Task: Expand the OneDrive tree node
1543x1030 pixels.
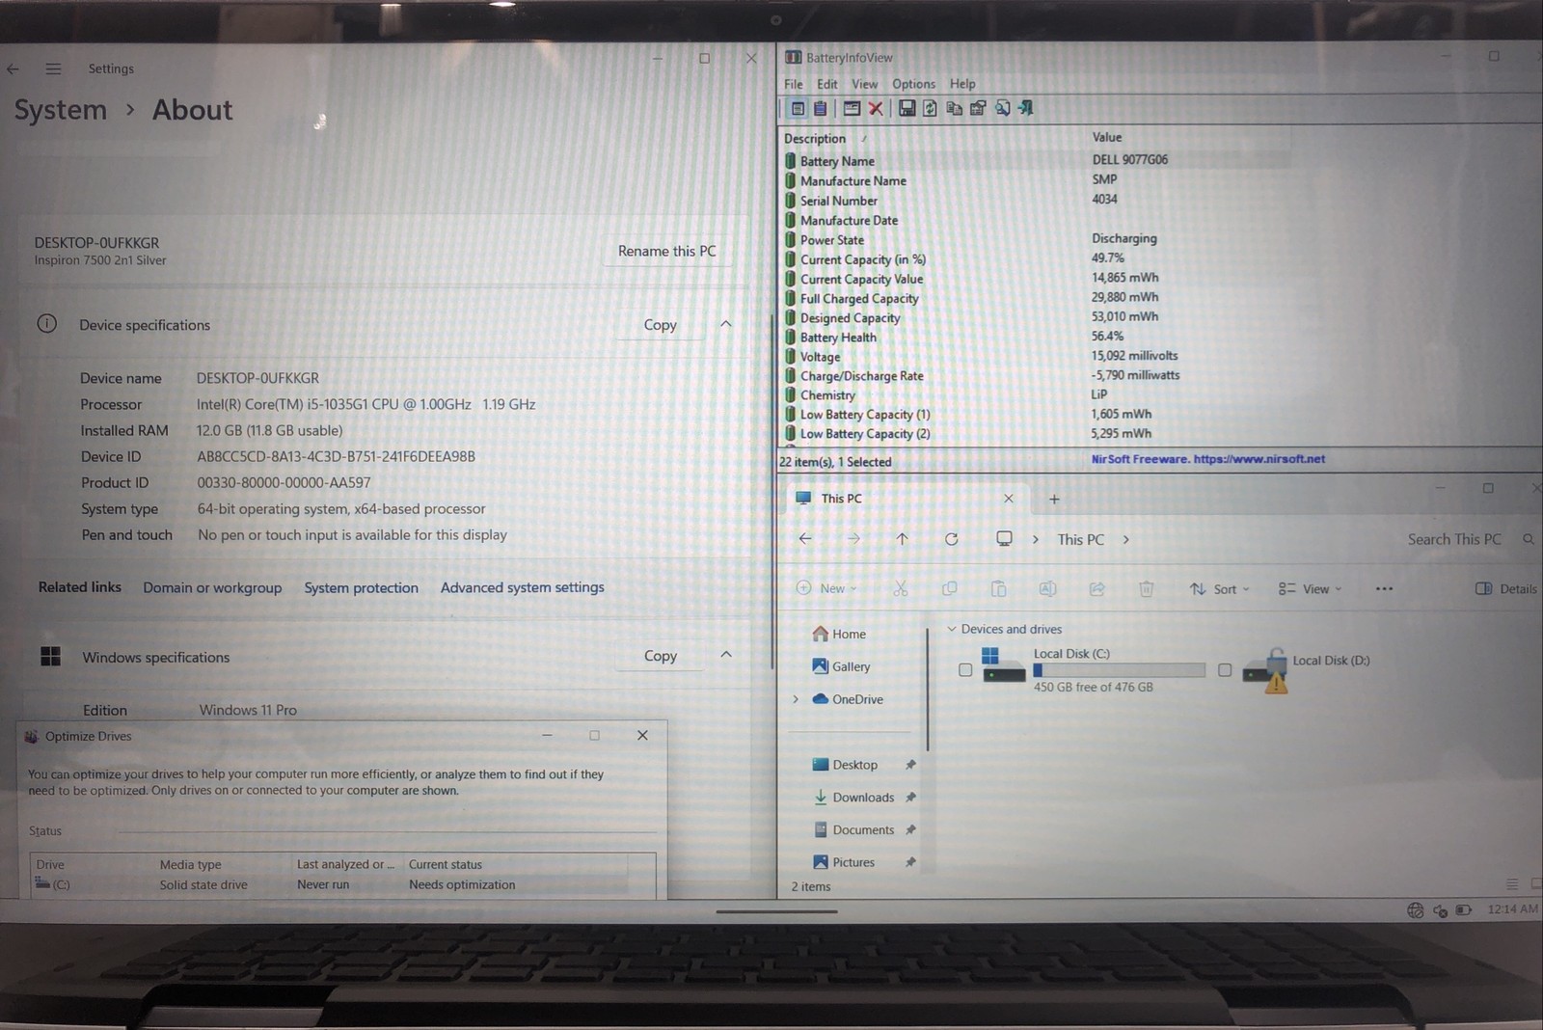Action: pos(796,699)
